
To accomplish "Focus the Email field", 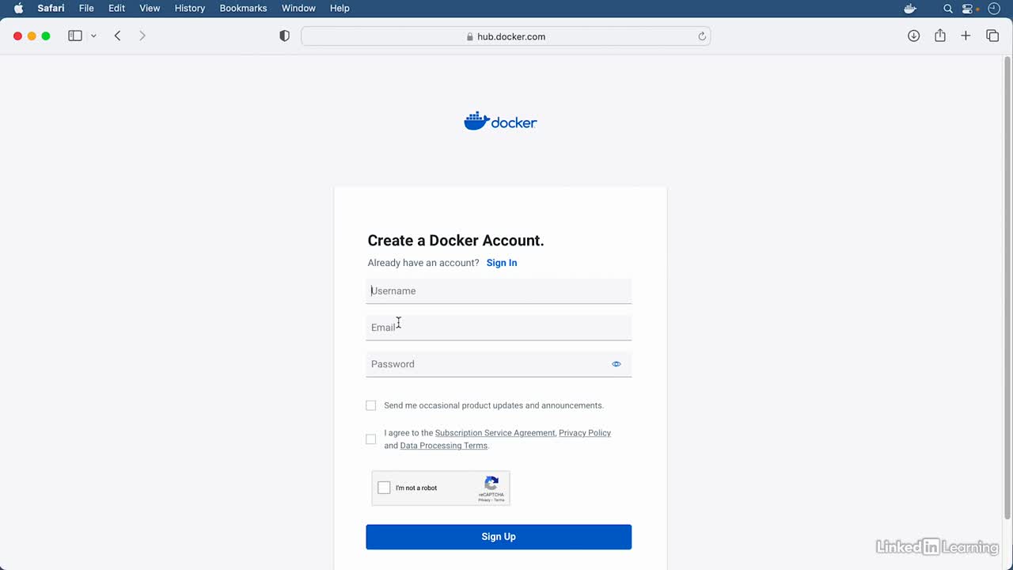I will pyautogui.click(x=499, y=328).
